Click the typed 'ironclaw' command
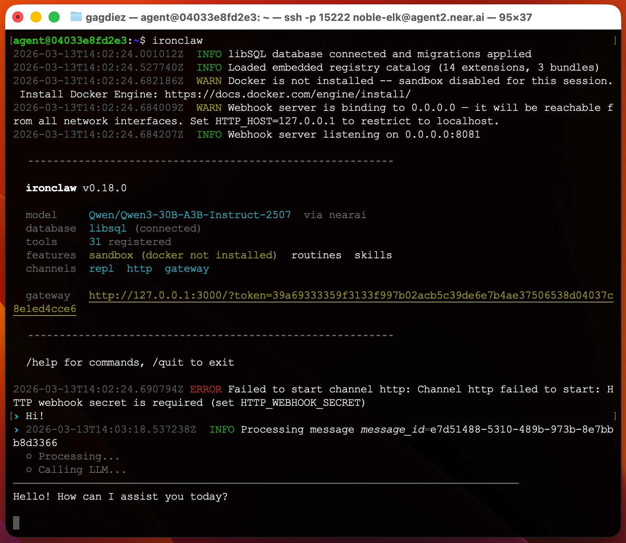The image size is (626, 543). coord(177,41)
